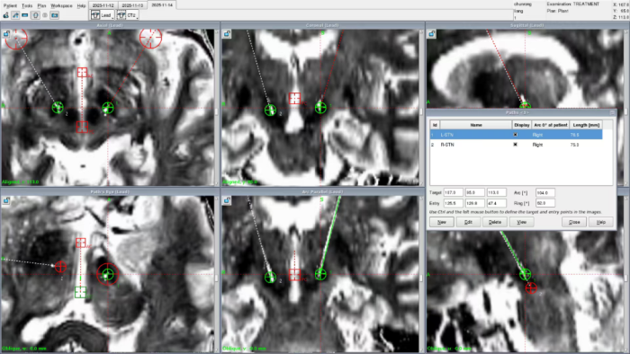Click the blue bar toolbar icon
The height and width of the screenshot is (354, 630).
[25, 15]
